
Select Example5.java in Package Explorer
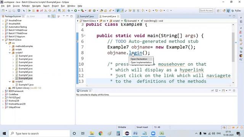[x=26, y=68]
